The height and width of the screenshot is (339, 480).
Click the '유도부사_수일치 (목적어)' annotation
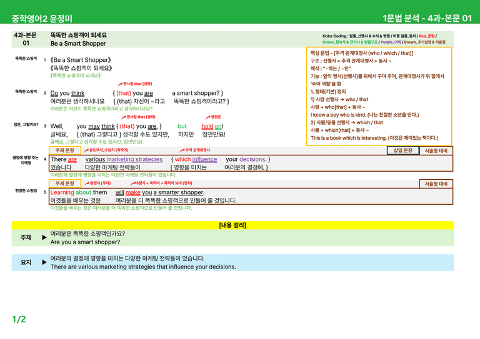(x=106, y=150)
